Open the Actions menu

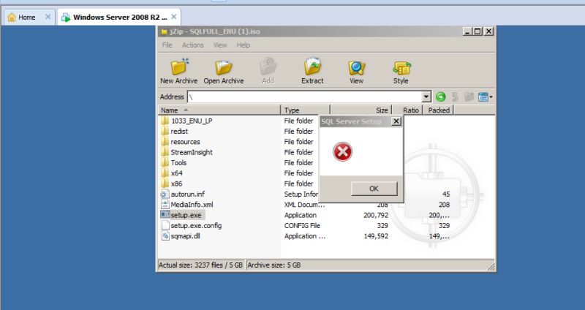[192, 45]
